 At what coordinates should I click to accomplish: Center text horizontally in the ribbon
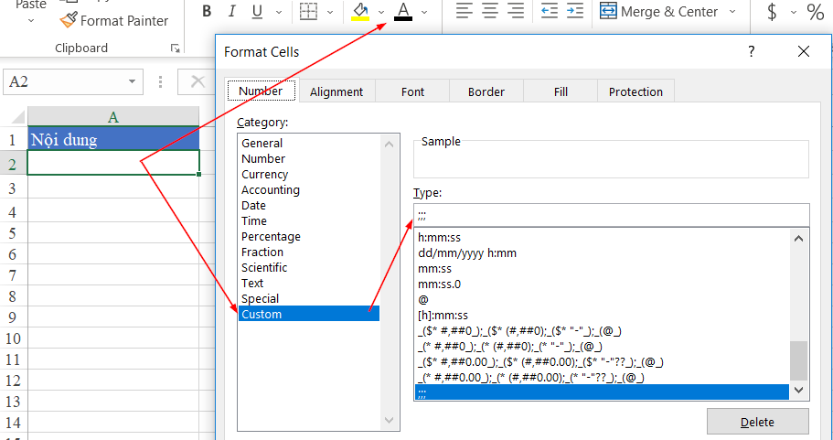click(490, 11)
